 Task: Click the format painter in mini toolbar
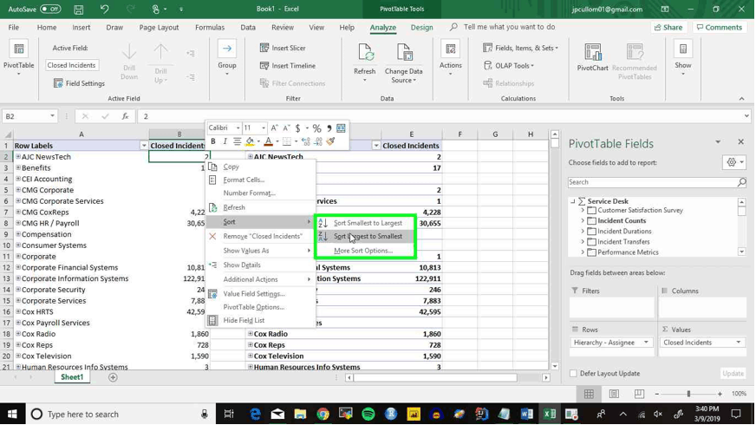(x=330, y=141)
